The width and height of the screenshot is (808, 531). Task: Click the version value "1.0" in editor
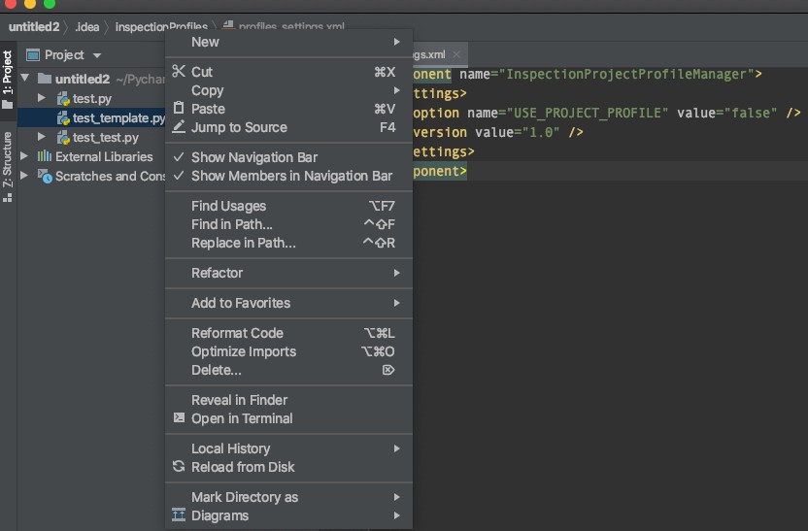pyautogui.click(x=541, y=132)
